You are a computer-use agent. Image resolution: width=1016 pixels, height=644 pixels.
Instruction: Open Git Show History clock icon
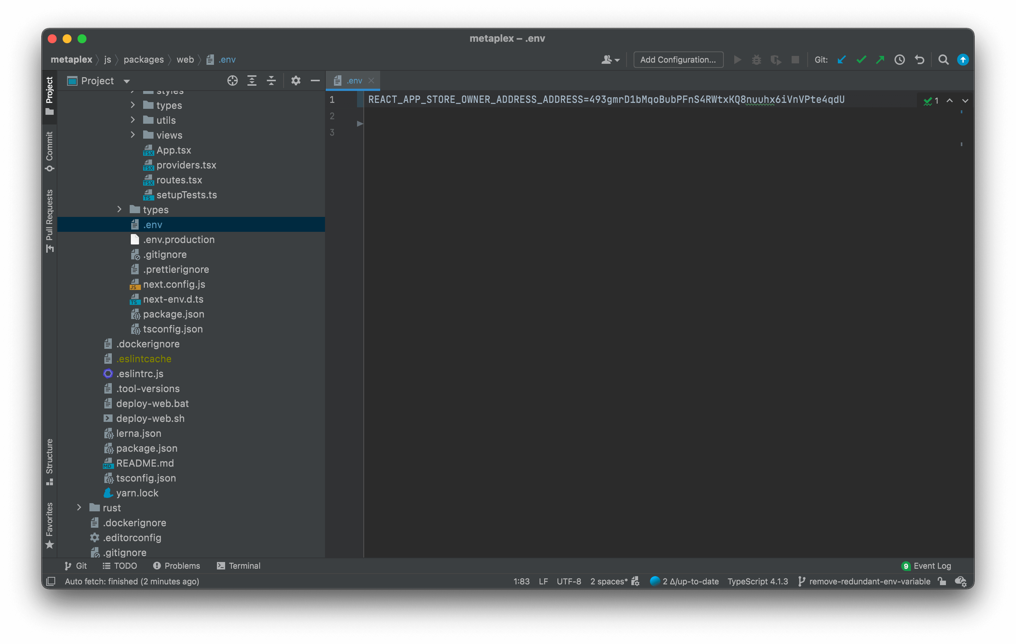point(900,60)
